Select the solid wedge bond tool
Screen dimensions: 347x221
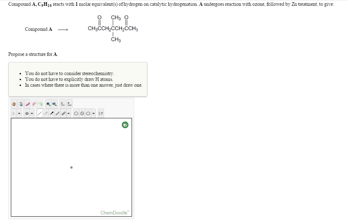click(x=52, y=113)
